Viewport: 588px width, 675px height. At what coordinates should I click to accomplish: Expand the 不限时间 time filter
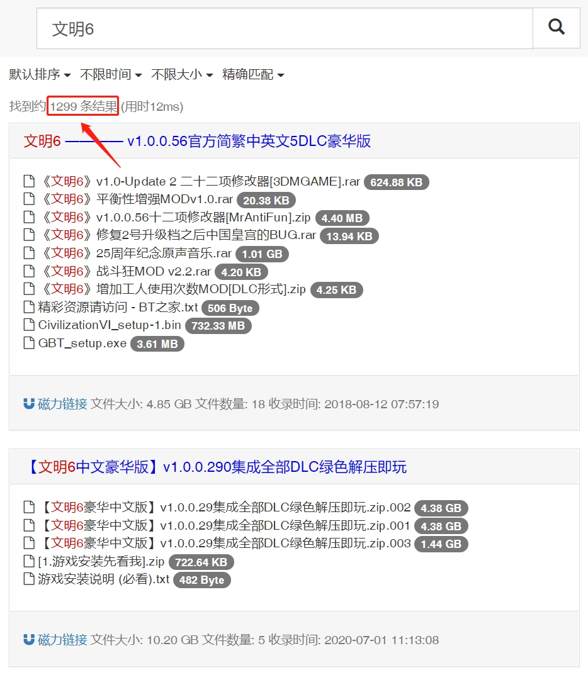click(x=111, y=75)
